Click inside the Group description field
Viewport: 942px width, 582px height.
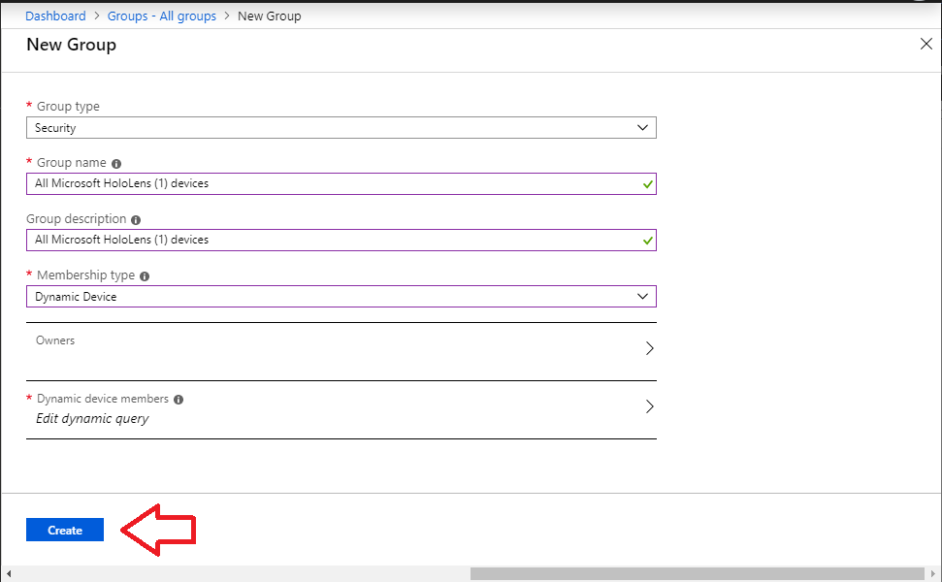coord(341,241)
